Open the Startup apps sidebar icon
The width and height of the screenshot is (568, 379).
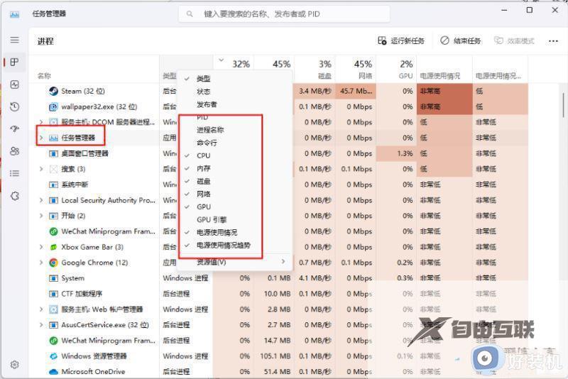[x=14, y=129]
